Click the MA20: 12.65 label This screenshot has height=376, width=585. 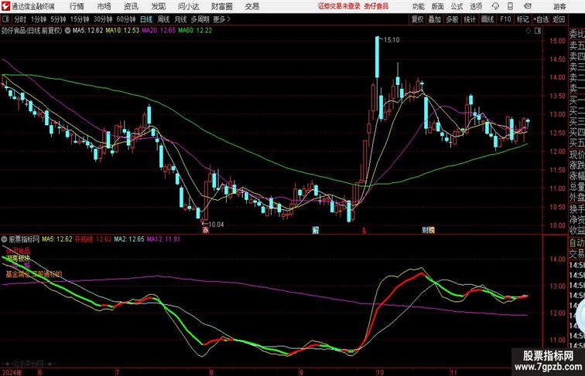pyautogui.click(x=159, y=31)
